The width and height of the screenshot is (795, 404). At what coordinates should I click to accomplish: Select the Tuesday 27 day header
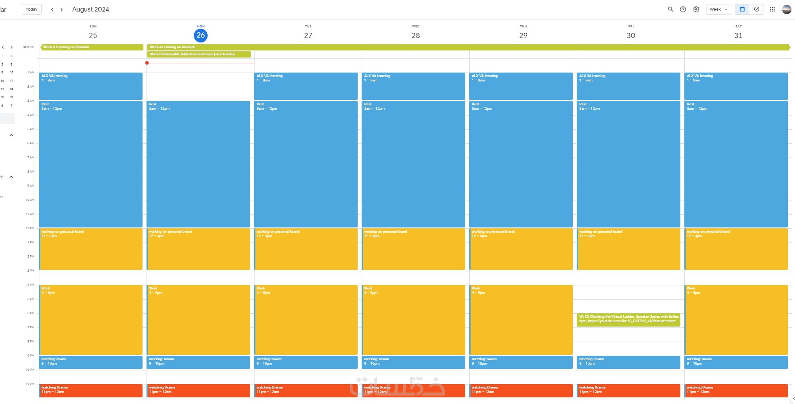[x=308, y=35]
